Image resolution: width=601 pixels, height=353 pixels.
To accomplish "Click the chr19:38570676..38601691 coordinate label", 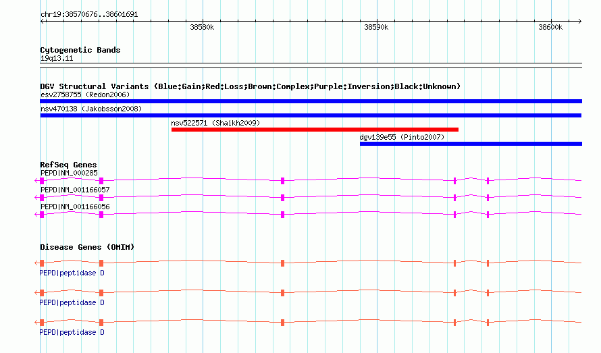I will (x=89, y=14).
